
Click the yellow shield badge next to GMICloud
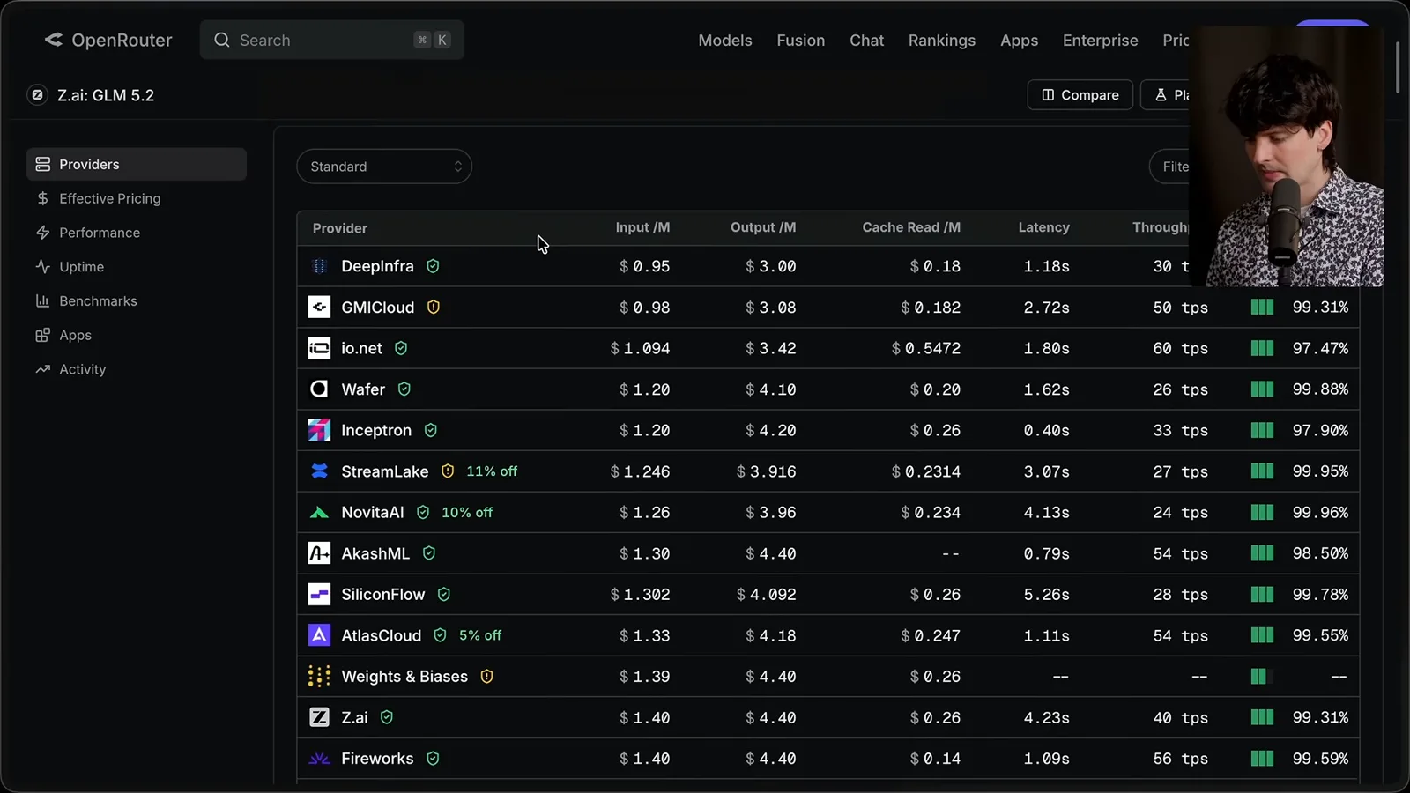pyautogui.click(x=434, y=307)
